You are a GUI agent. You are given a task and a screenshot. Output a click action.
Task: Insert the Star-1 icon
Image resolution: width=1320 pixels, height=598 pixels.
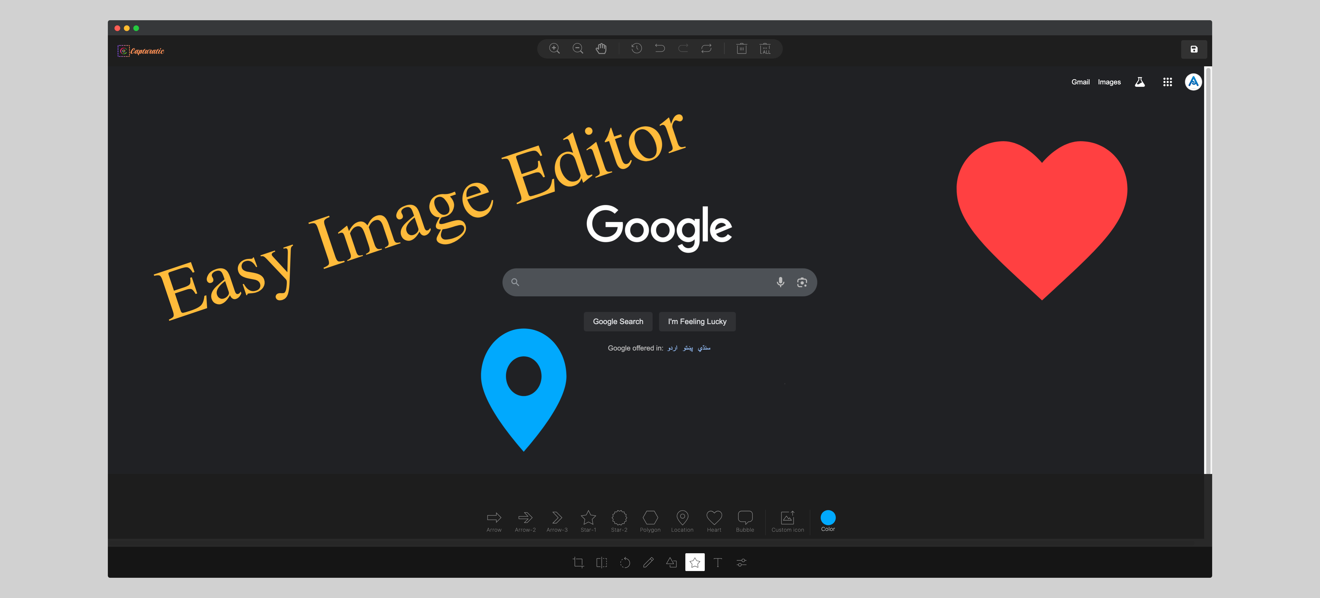(x=588, y=521)
